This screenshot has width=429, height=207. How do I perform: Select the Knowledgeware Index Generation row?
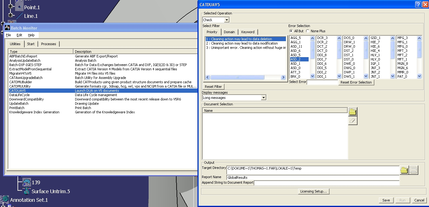[103, 112]
